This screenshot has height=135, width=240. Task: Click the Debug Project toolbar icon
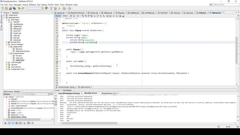(x=64, y=8)
